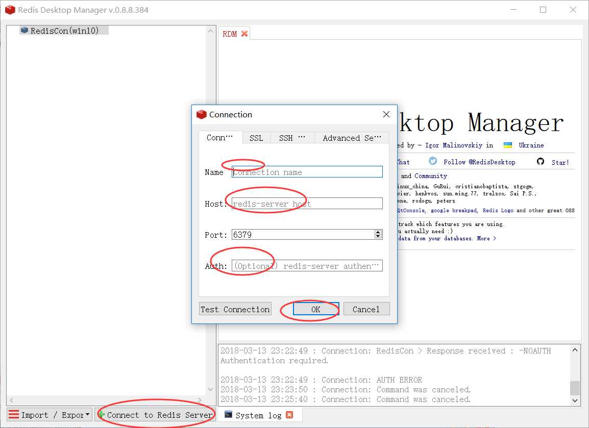The height and width of the screenshot is (428, 589).
Task: Follow @RedisDesktop link
Action: 479,162
